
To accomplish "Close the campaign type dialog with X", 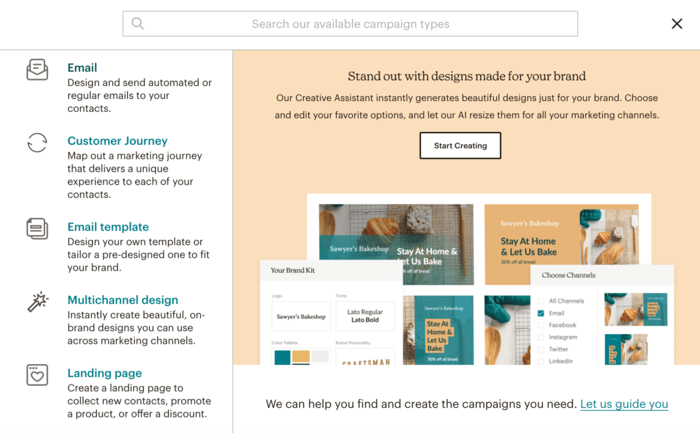I will (677, 24).
